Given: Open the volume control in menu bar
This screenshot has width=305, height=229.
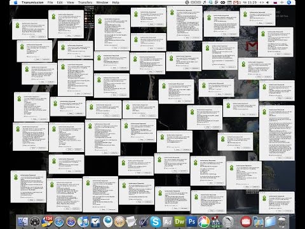Looking at the screenshot, I should tap(268, 3).
